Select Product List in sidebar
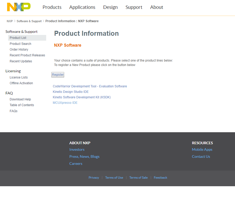This screenshot has height=199, width=235. pyautogui.click(x=27, y=38)
